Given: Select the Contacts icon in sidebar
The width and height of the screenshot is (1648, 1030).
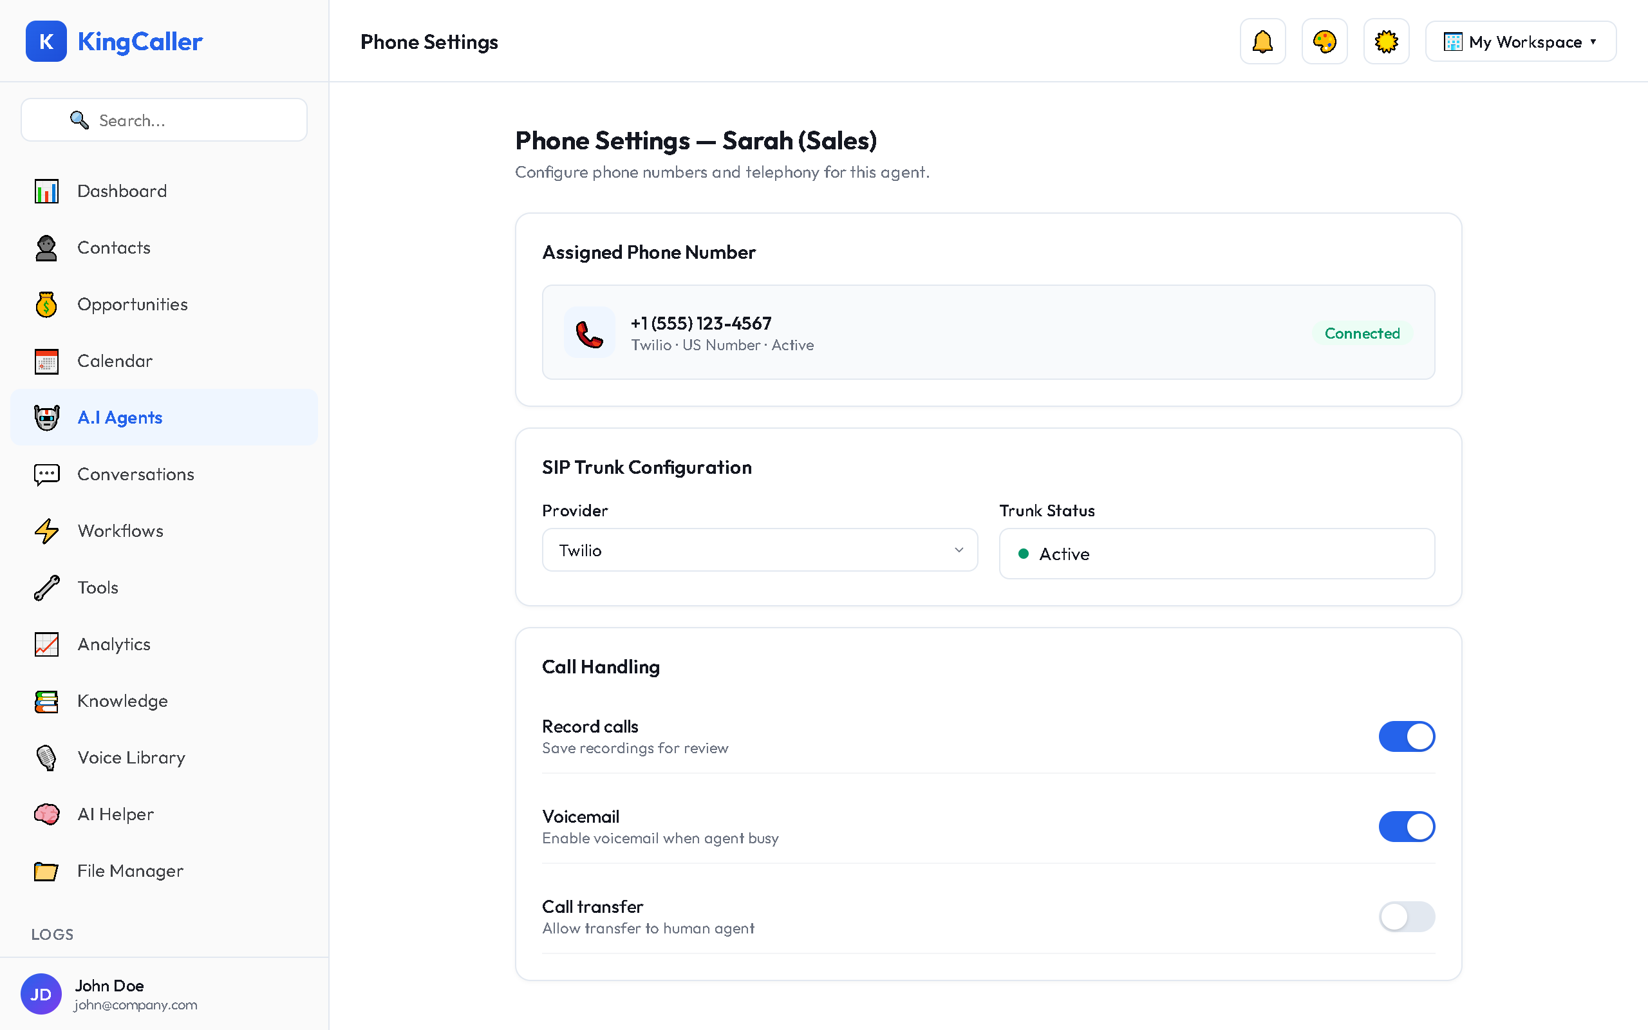Looking at the screenshot, I should (x=46, y=247).
